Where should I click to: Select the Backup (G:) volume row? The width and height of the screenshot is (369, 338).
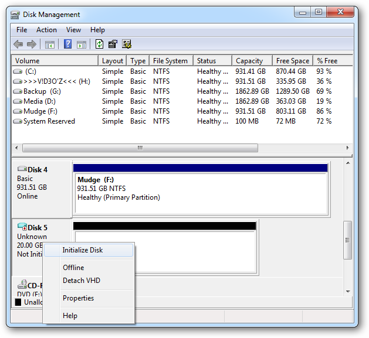(x=42, y=91)
